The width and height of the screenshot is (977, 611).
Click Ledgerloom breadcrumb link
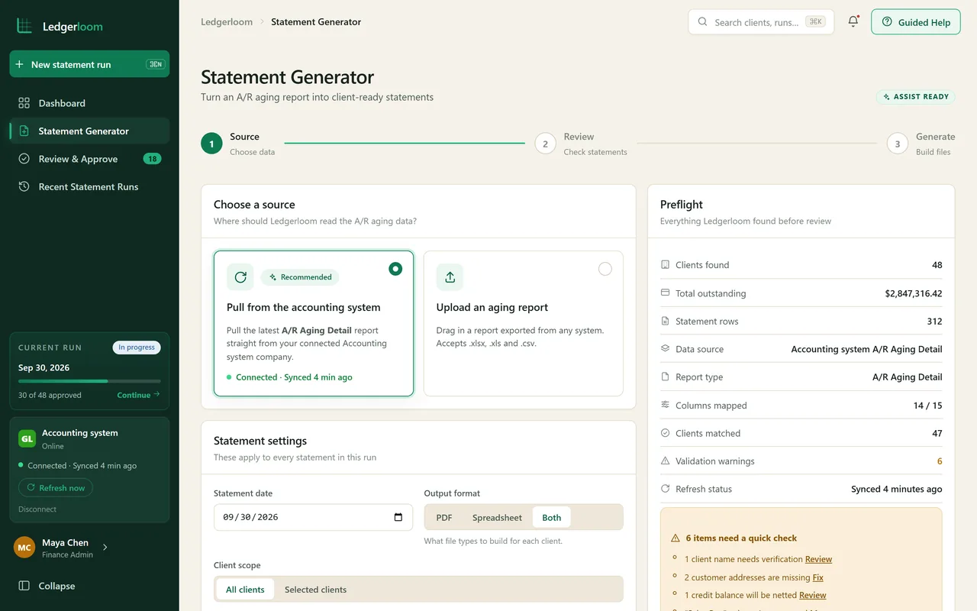tap(227, 22)
